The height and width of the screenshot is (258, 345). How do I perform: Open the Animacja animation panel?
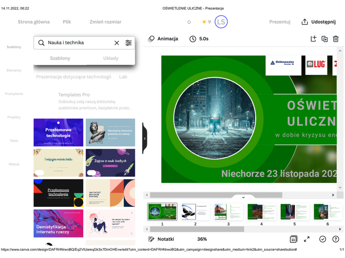163,39
